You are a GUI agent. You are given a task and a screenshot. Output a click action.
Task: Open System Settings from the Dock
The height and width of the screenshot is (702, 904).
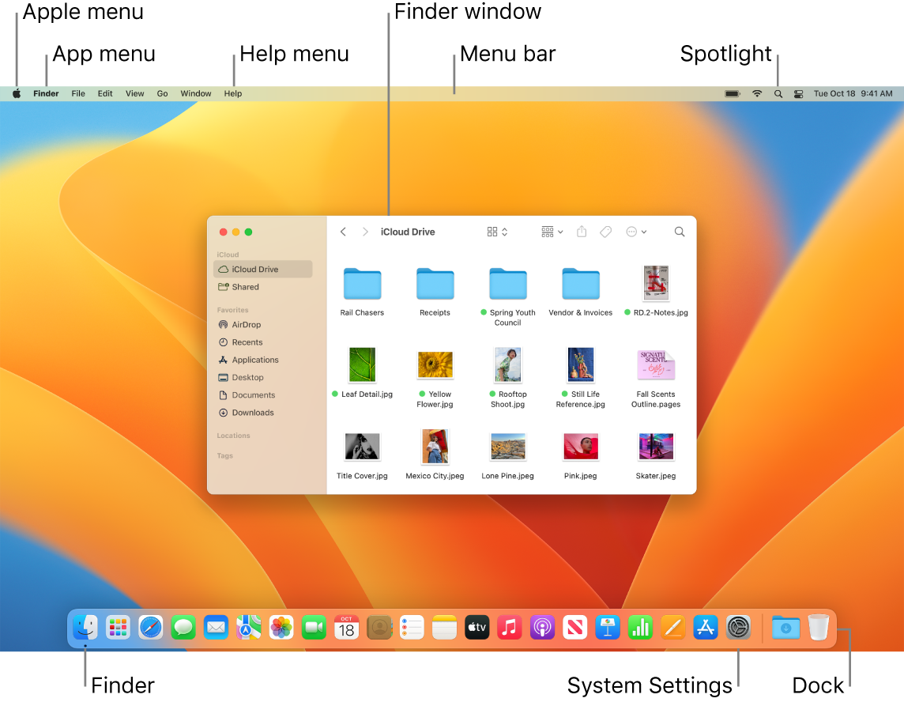(x=737, y=627)
